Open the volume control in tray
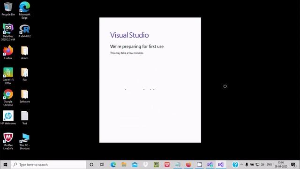The height and width of the screenshot is (169, 300). coord(262,165)
